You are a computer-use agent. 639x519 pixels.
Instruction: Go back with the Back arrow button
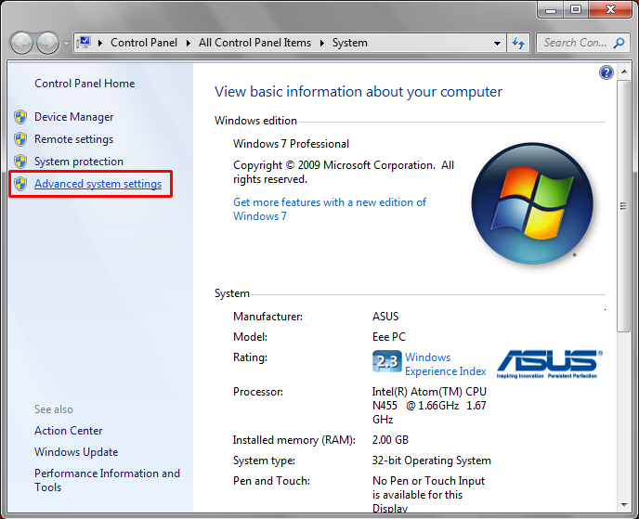pyautogui.click(x=21, y=43)
